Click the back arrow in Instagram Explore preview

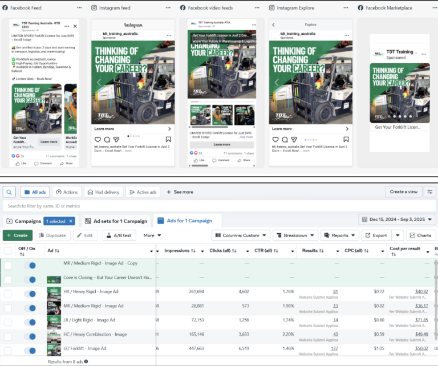(273, 25)
